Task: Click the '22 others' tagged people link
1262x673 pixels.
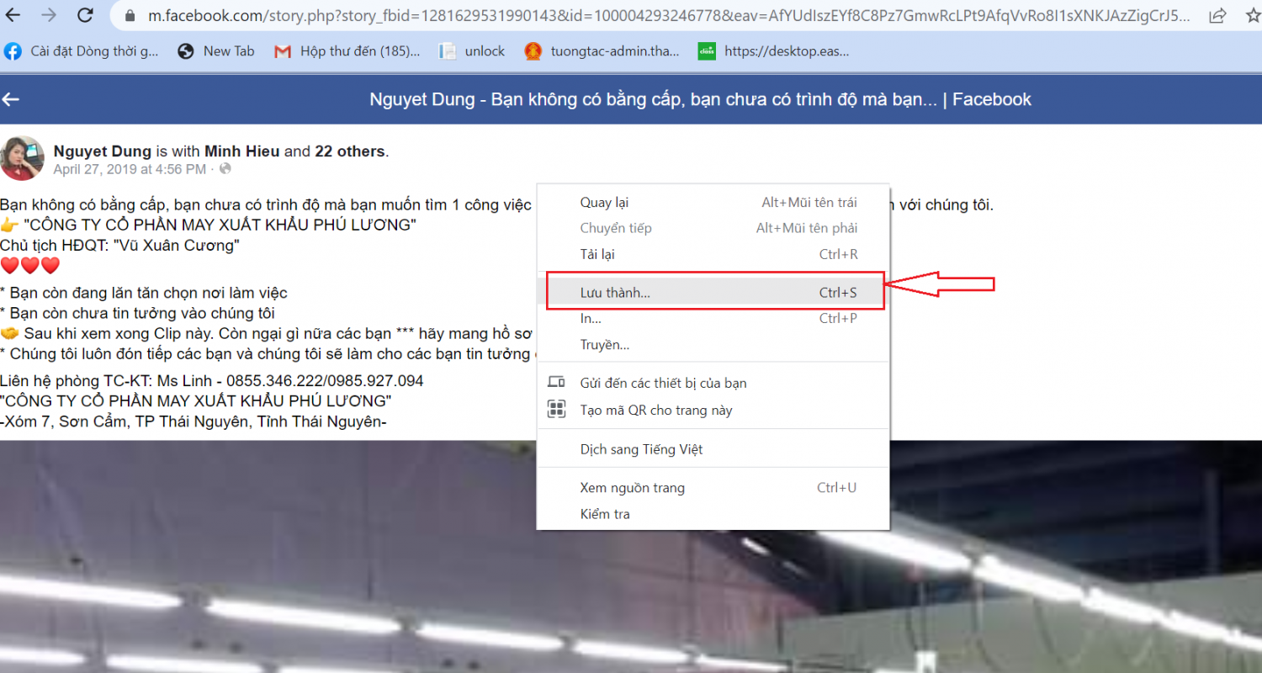Action: [349, 151]
